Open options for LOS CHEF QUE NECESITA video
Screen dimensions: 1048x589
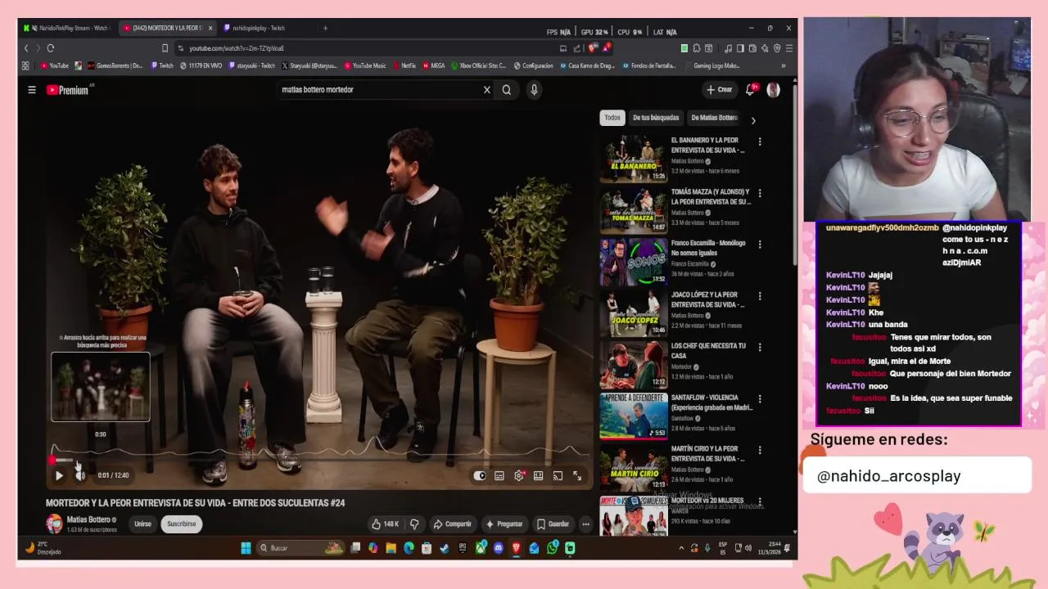pyautogui.click(x=760, y=347)
